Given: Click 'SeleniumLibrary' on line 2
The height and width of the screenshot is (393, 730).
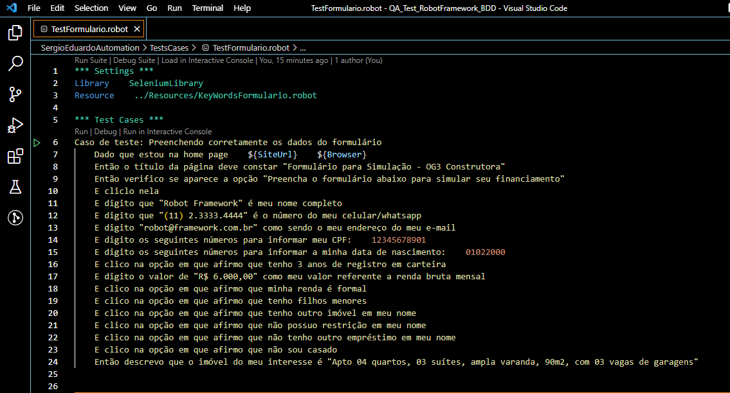Looking at the screenshot, I should 166,83.
